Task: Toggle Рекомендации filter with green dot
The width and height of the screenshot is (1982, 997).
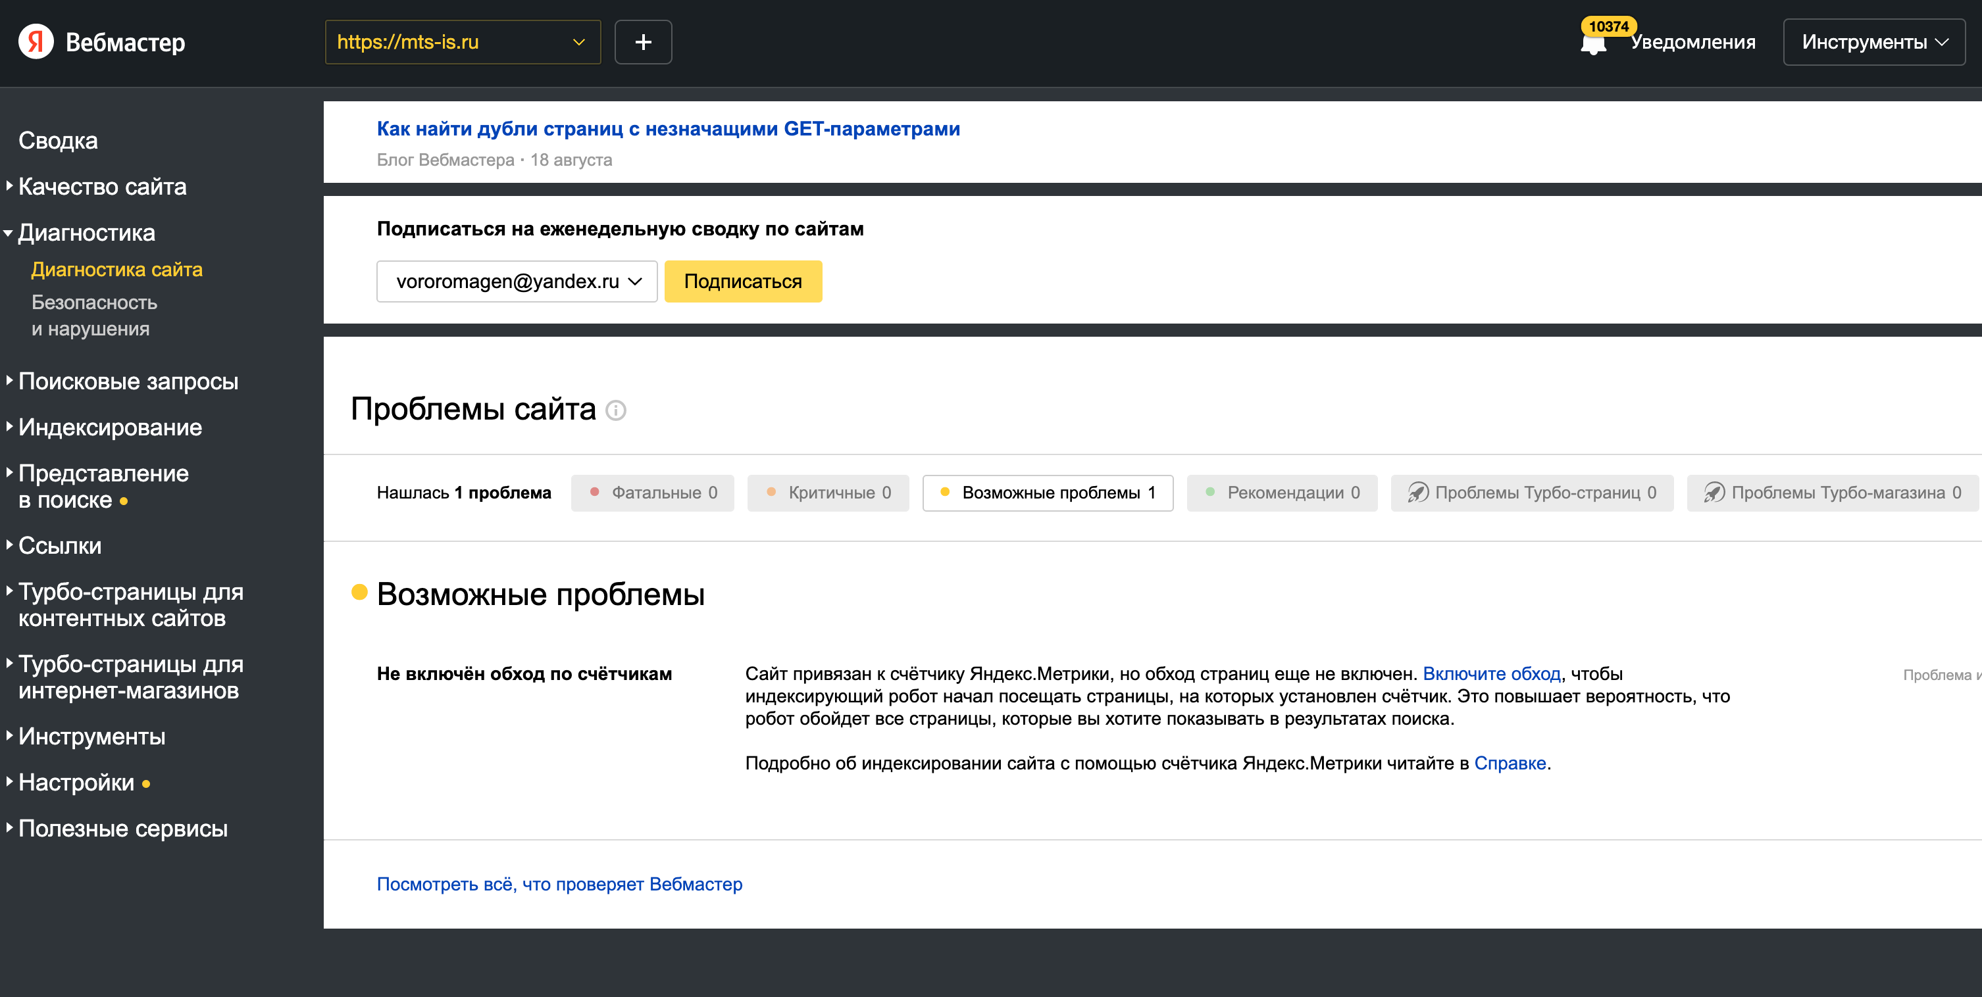Action: tap(1282, 493)
